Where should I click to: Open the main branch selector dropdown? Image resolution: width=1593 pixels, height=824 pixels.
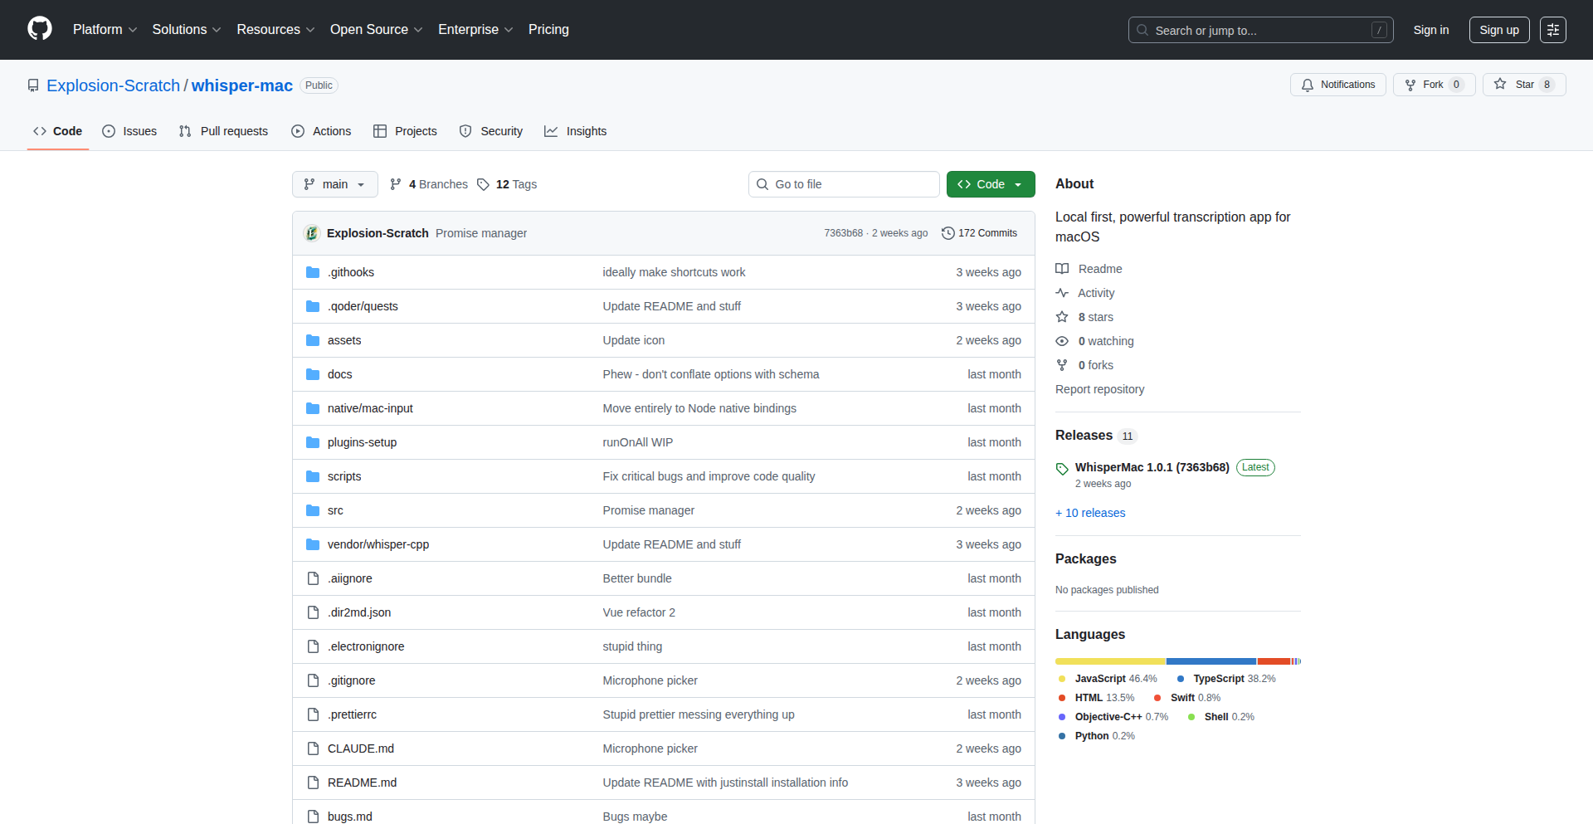334,184
